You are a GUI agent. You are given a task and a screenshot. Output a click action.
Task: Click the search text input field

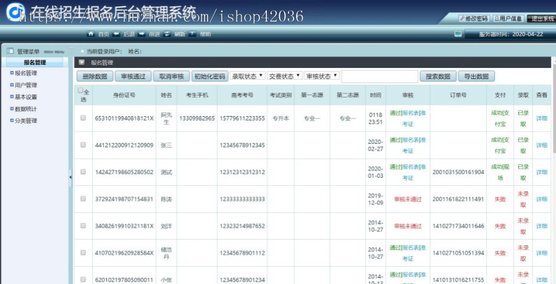379,77
